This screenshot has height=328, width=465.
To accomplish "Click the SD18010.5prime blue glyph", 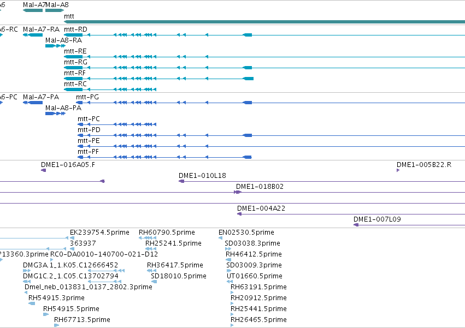I will [154, 282].
